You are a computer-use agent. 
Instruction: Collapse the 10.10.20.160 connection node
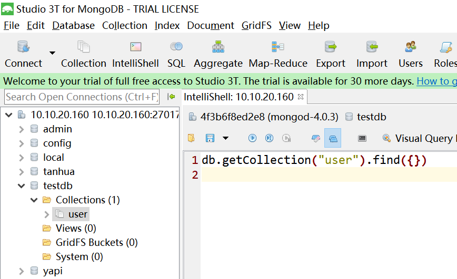[9, 115]
